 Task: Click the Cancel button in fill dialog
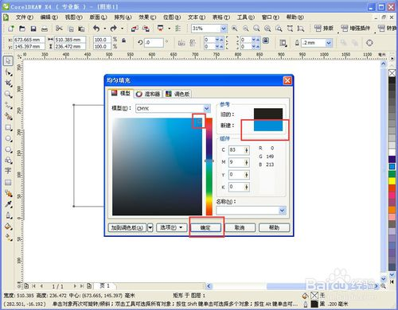240,227
